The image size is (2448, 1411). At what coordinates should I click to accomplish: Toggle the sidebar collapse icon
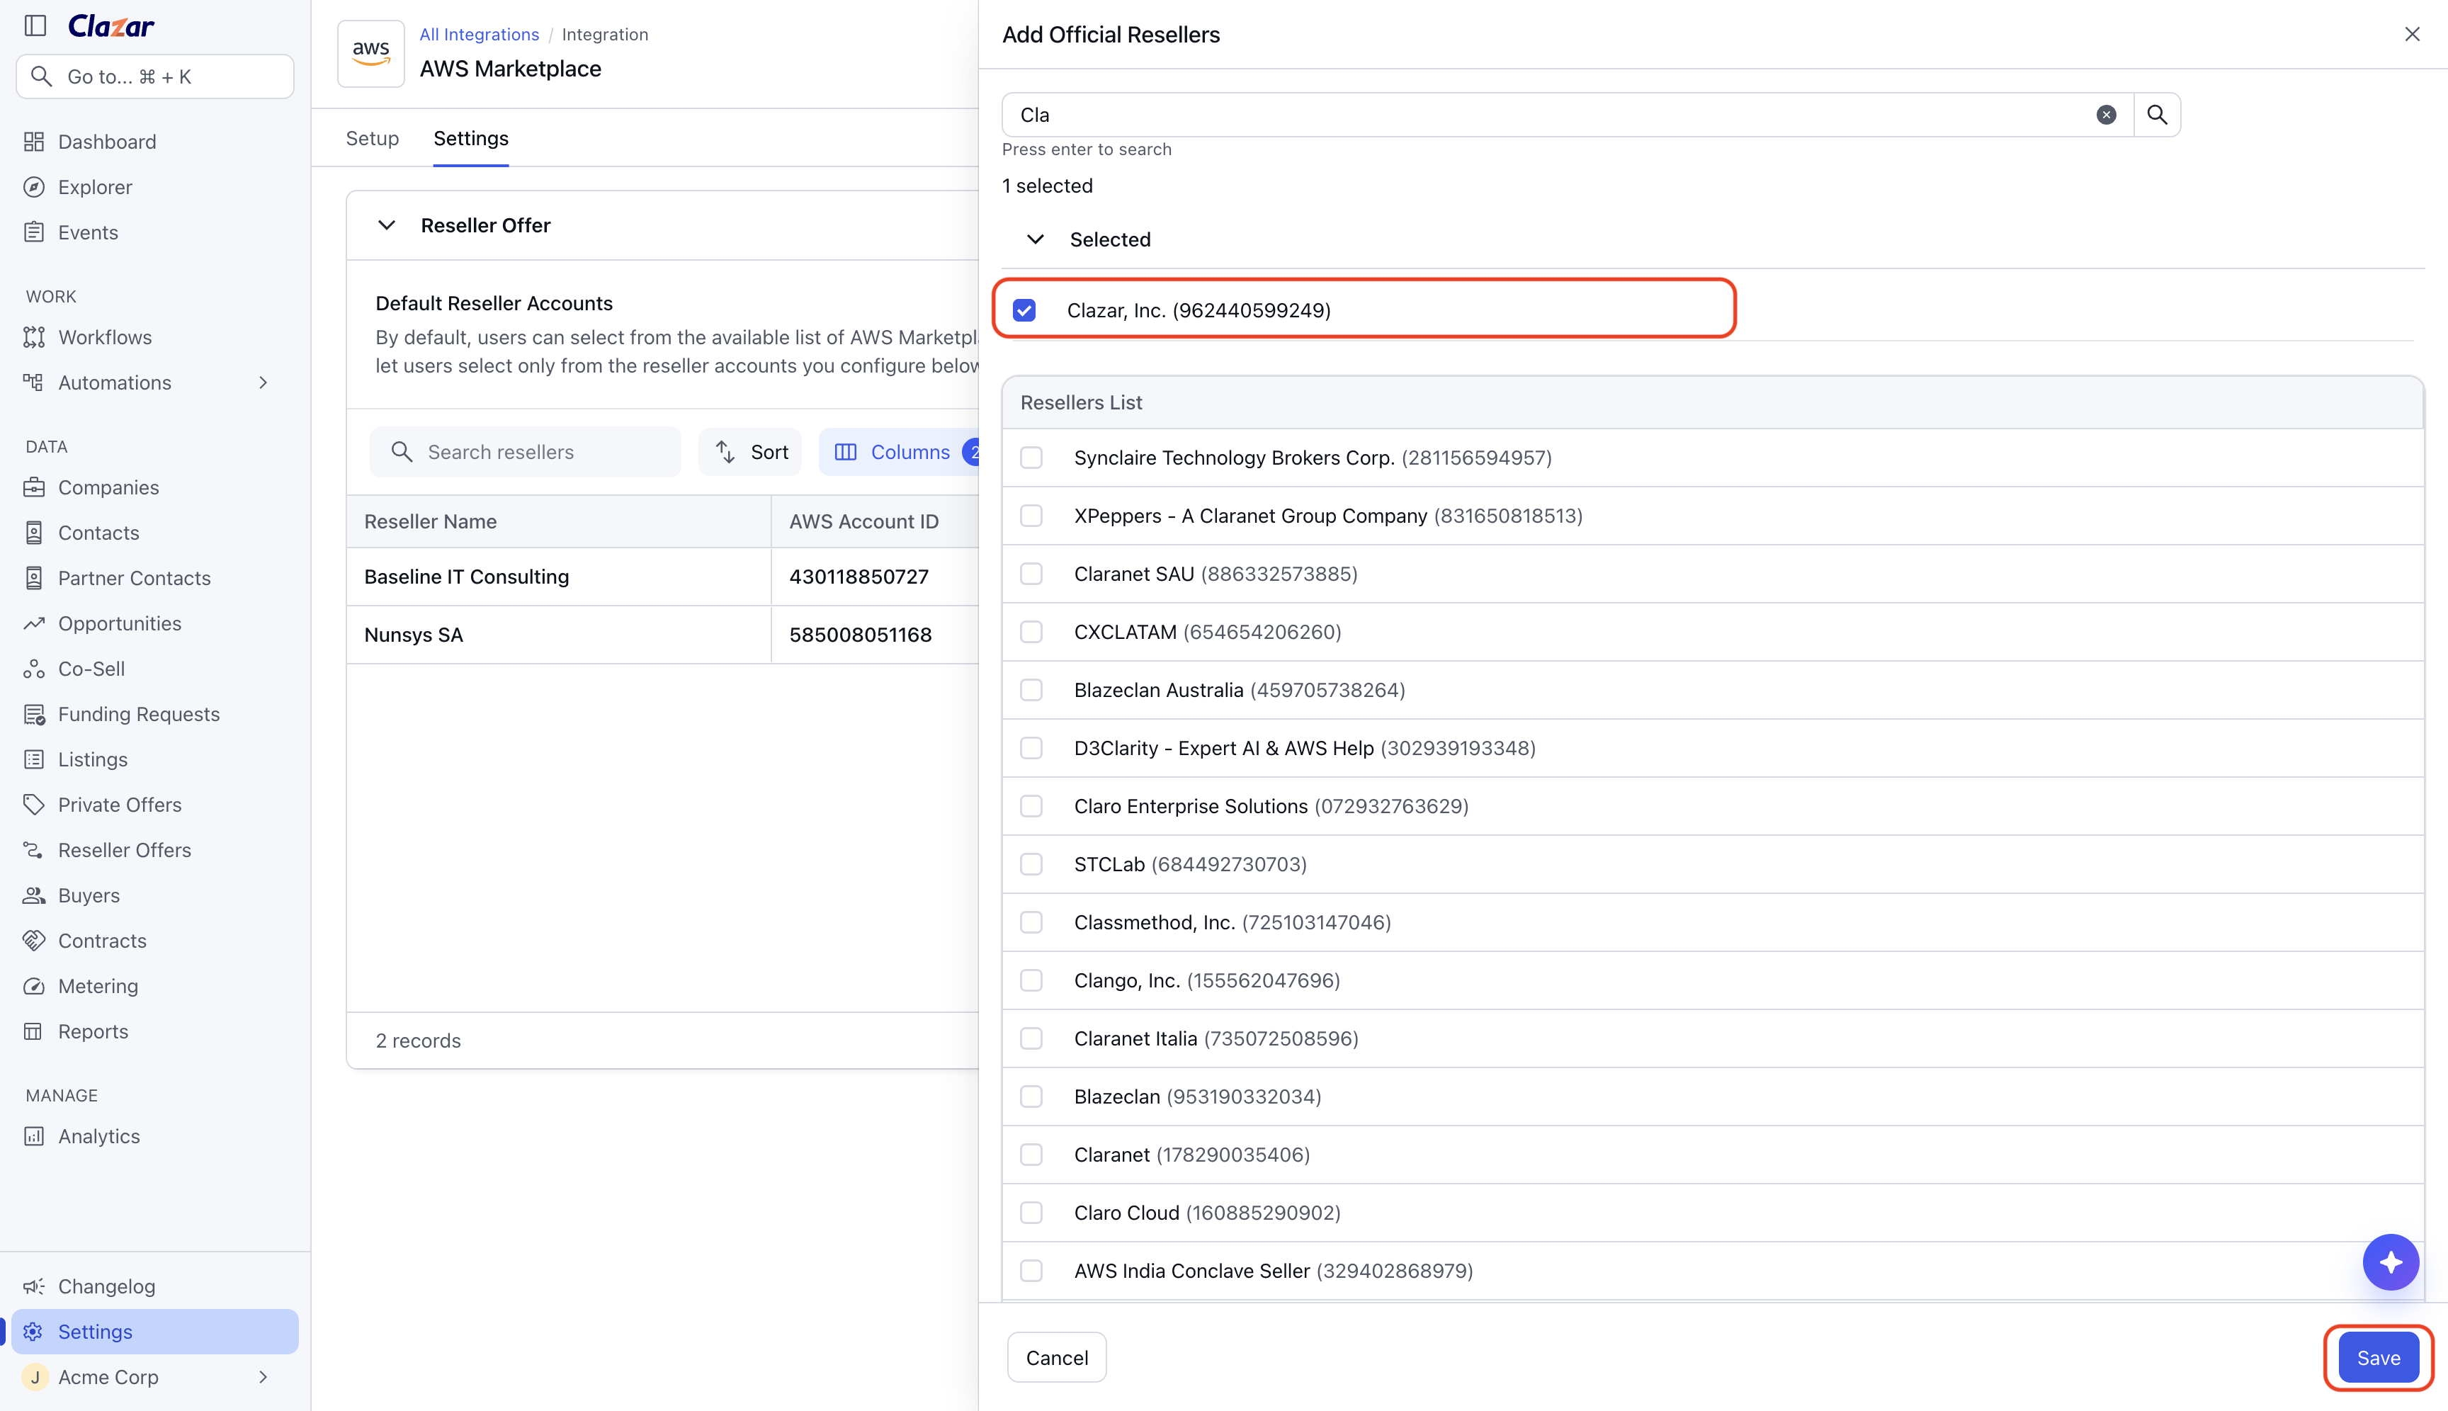point(35,26)
